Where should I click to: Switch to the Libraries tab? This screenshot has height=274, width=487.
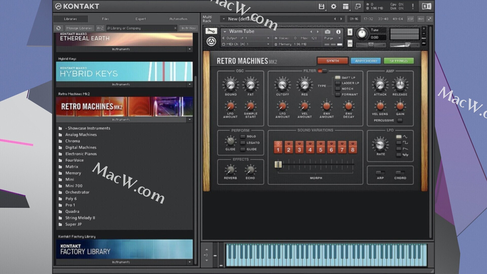[71, 19]
